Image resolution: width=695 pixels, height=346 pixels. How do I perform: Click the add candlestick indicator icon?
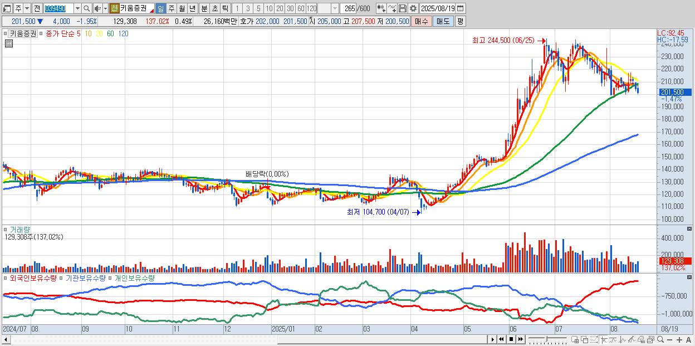coord(381,8)
